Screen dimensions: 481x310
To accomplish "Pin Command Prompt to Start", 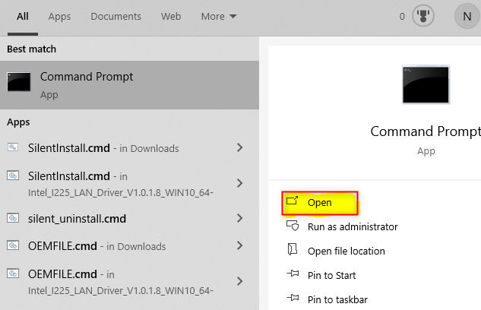I will (331, 275).
